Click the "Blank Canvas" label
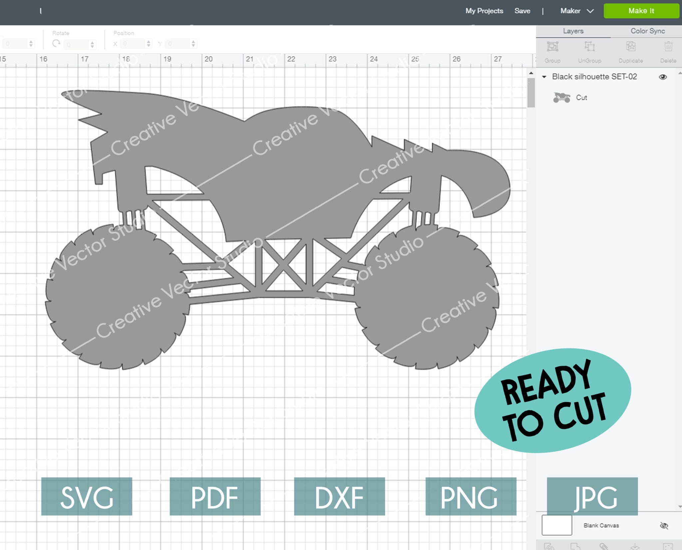The height and width of the screenshot is (550, 682). point(601,525)
